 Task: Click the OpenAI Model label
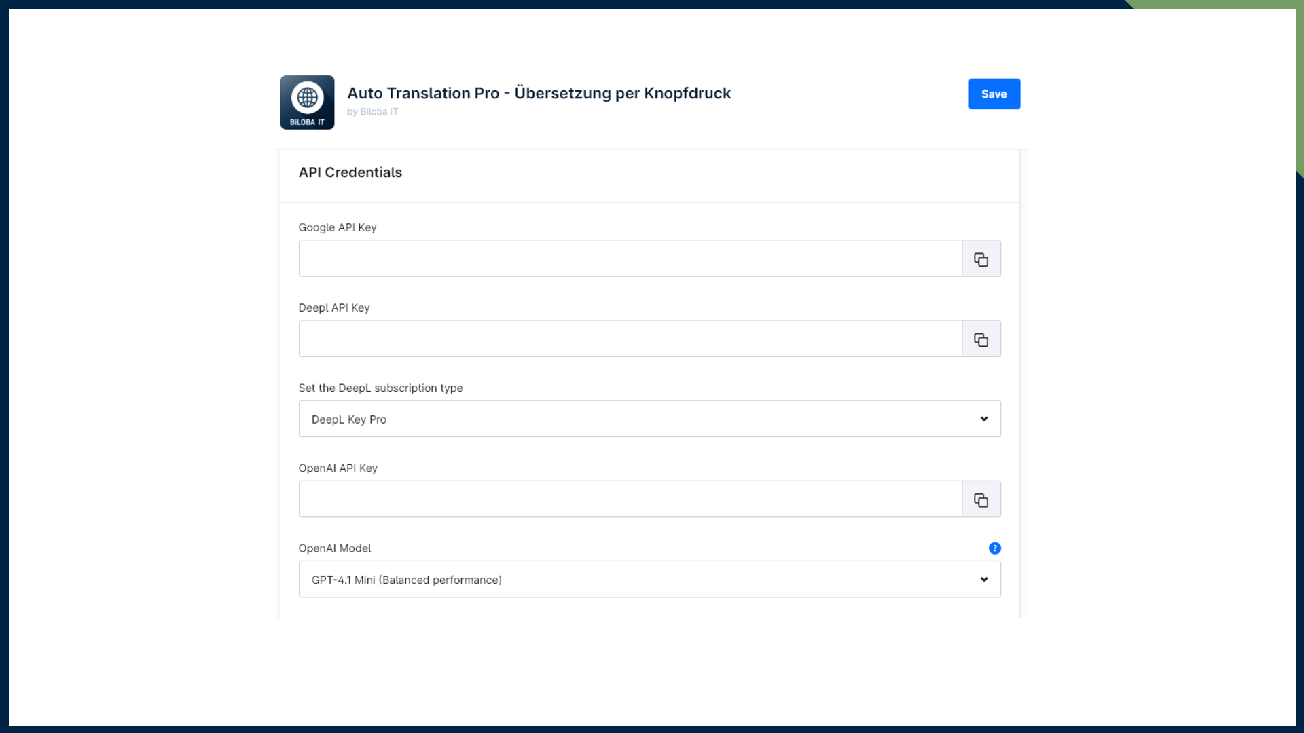334,548
